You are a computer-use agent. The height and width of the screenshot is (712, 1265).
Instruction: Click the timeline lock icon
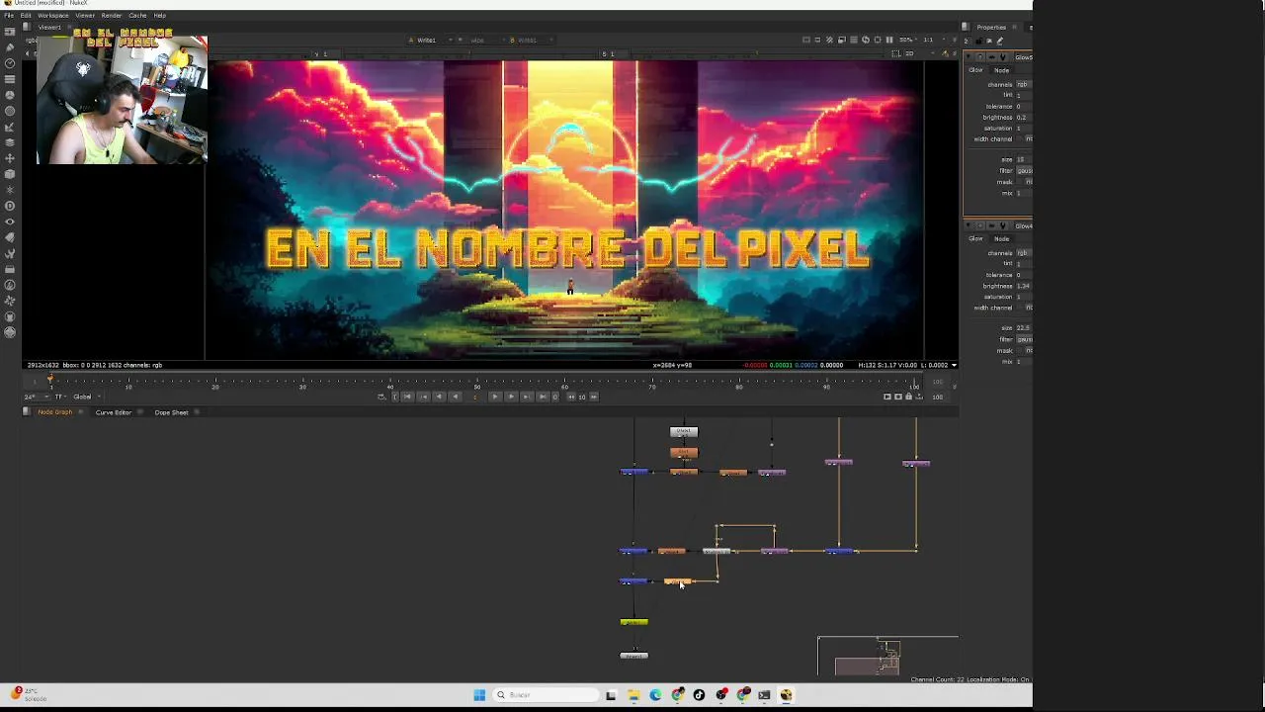click(x=909, y=398)
